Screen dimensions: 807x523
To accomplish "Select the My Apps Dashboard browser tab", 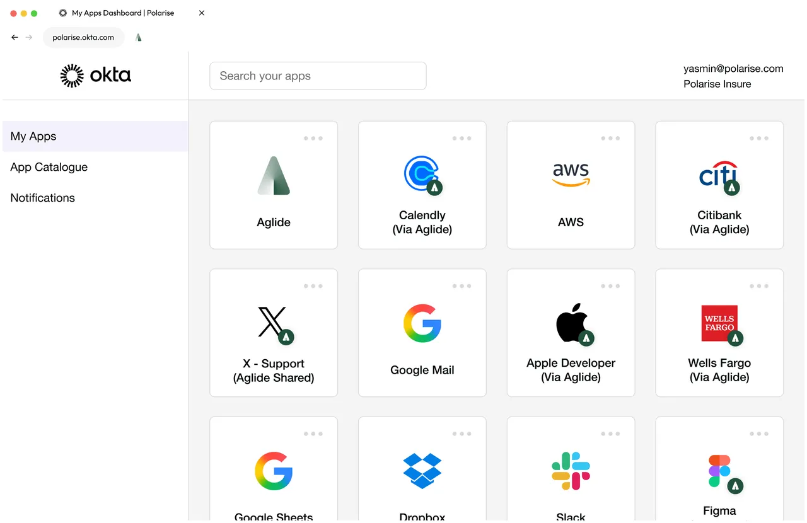I will point(123,13).
